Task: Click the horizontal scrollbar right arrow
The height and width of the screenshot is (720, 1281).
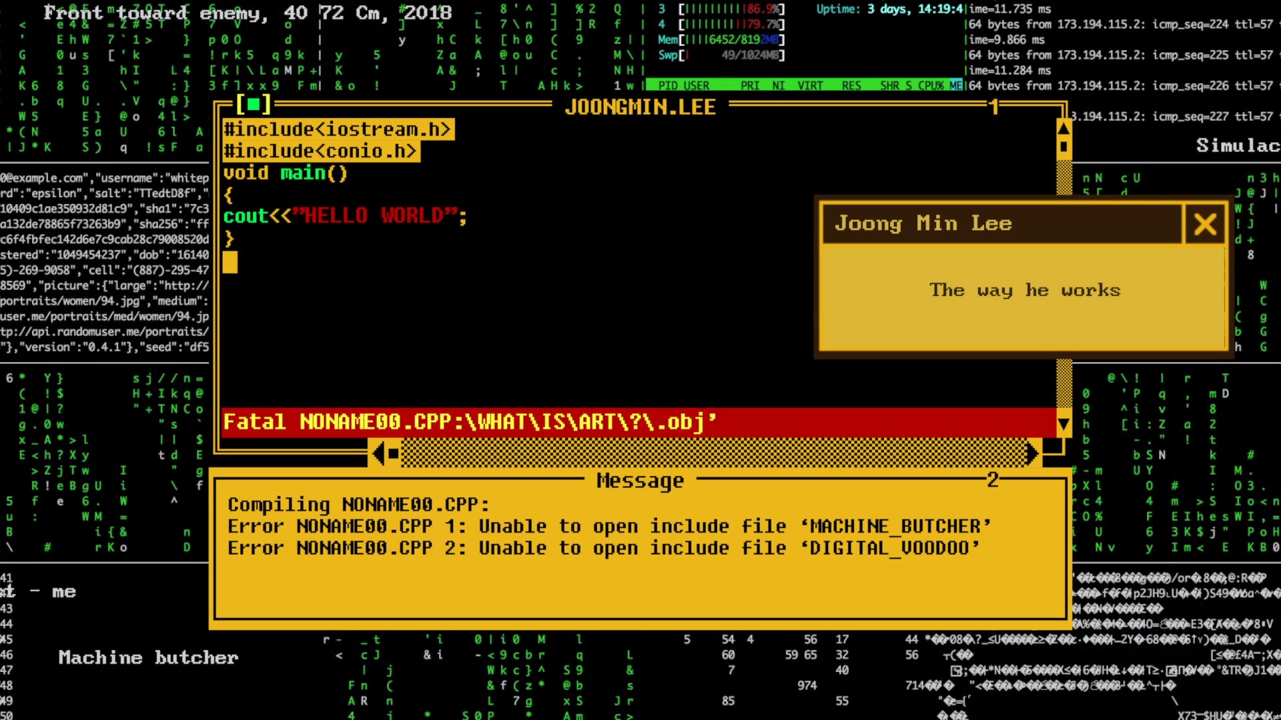Action: pos(1032,454)
